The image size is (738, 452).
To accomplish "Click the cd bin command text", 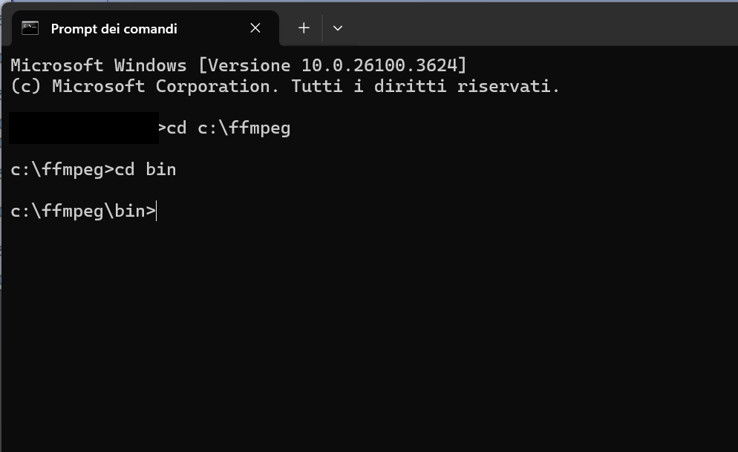I will (146, 169).
